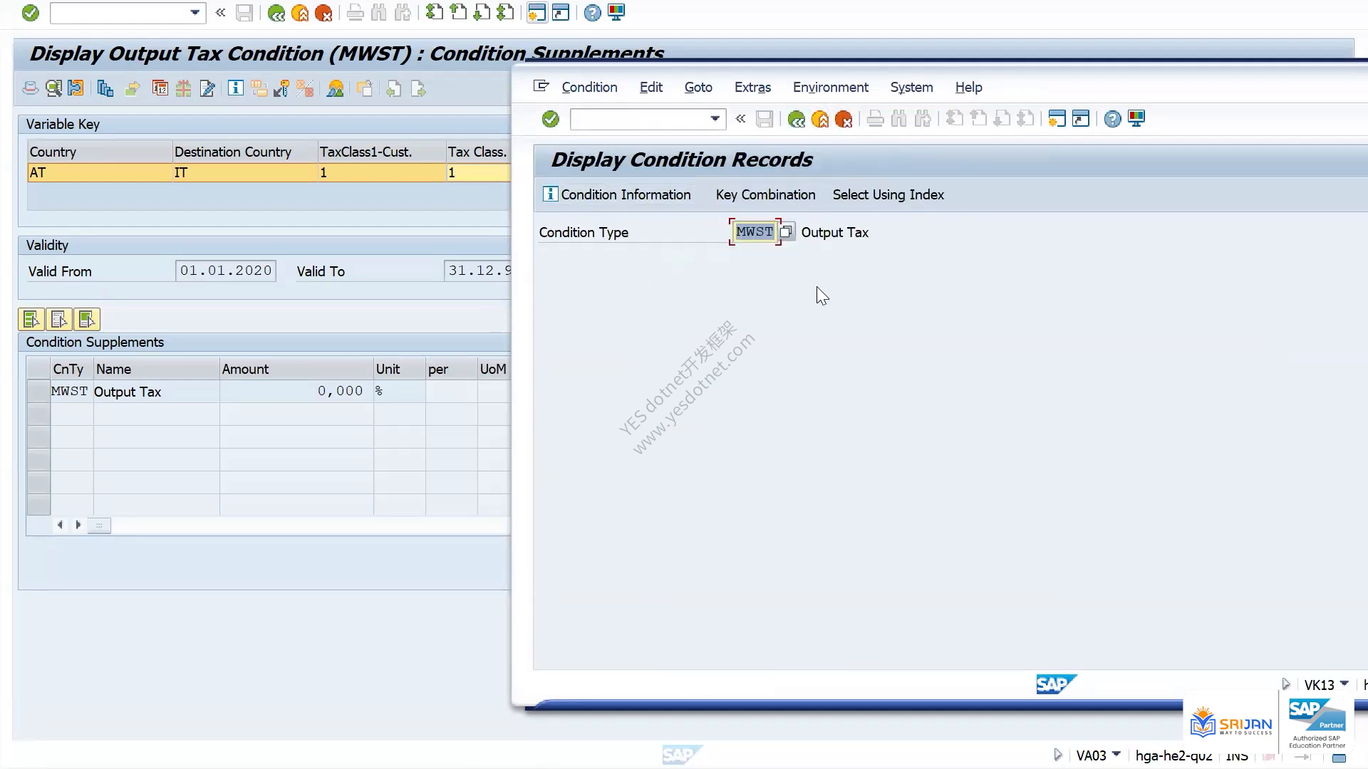Click the Key Combination button
Screen dimensions: 1368x769
[765, 194]
